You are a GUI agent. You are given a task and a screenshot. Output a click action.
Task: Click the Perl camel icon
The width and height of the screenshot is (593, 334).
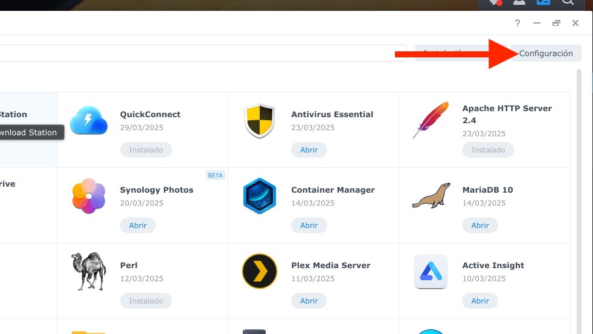[x=89, y=271]
